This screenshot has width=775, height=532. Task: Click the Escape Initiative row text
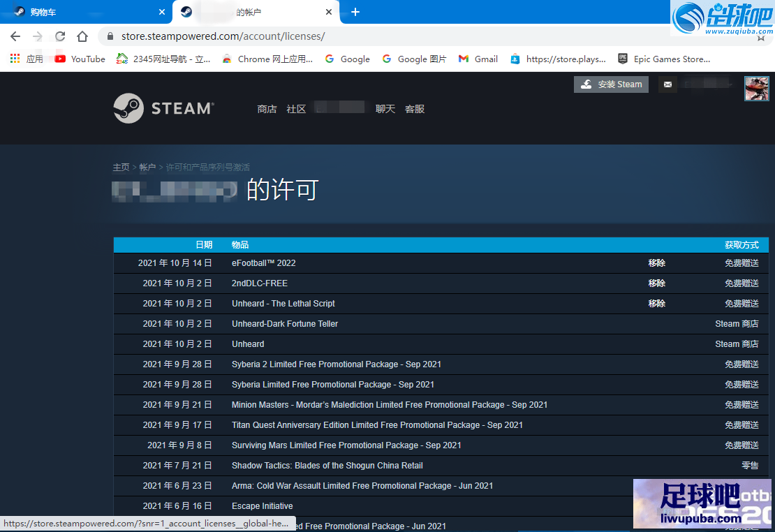(263, 506)
